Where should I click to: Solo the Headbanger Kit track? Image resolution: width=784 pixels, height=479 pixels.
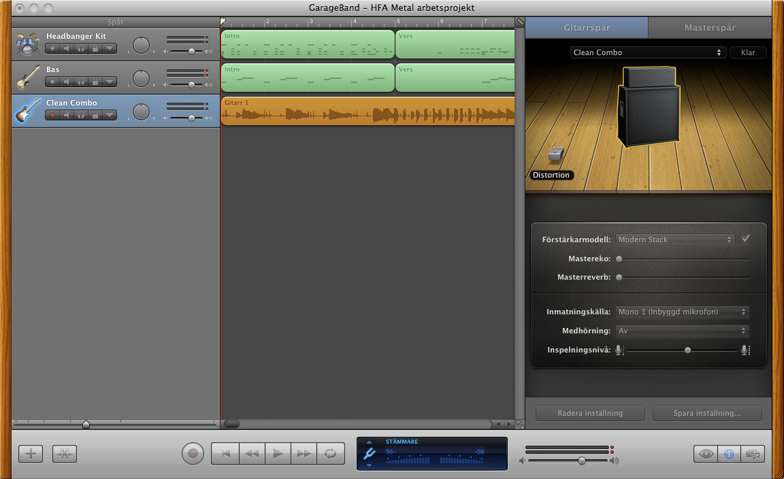point(81,48)
